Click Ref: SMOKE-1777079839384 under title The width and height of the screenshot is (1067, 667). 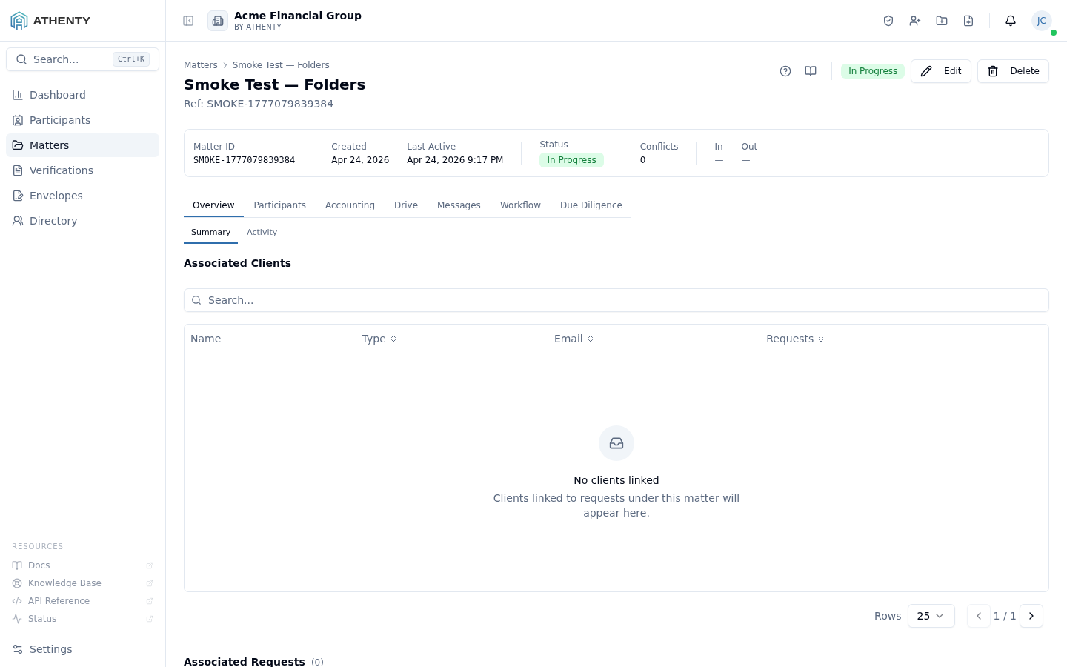259,104
